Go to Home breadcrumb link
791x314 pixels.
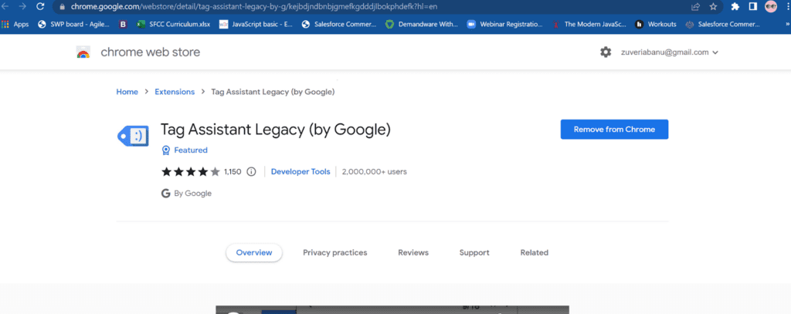[127, 92]
